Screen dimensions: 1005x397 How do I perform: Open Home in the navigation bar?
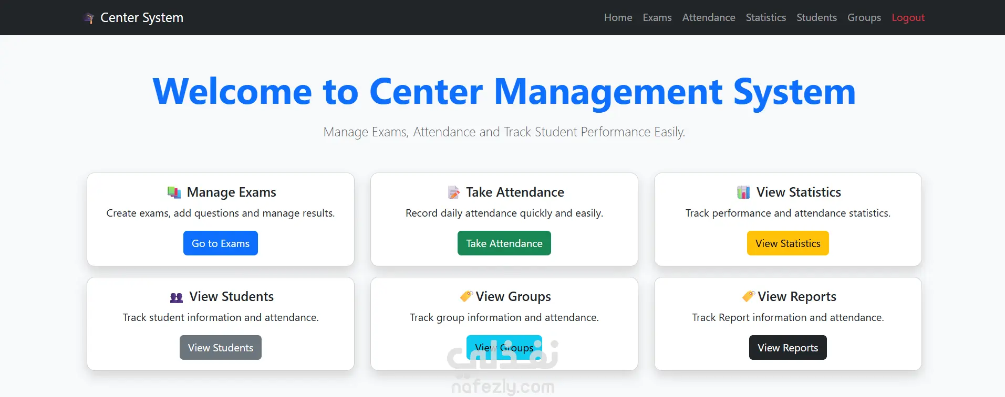[x=618, y=18]
